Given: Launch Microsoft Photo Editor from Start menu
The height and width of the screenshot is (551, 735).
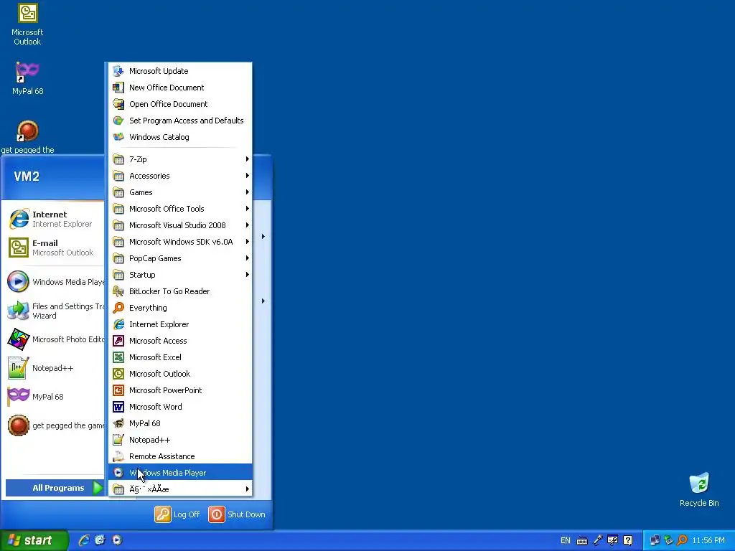Looking at the screenshot, I should pyautogui.click(x=55, y=339).
